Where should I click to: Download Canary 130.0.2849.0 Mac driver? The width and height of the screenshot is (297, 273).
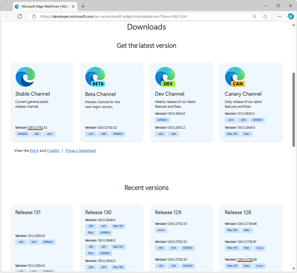[247, 134]
